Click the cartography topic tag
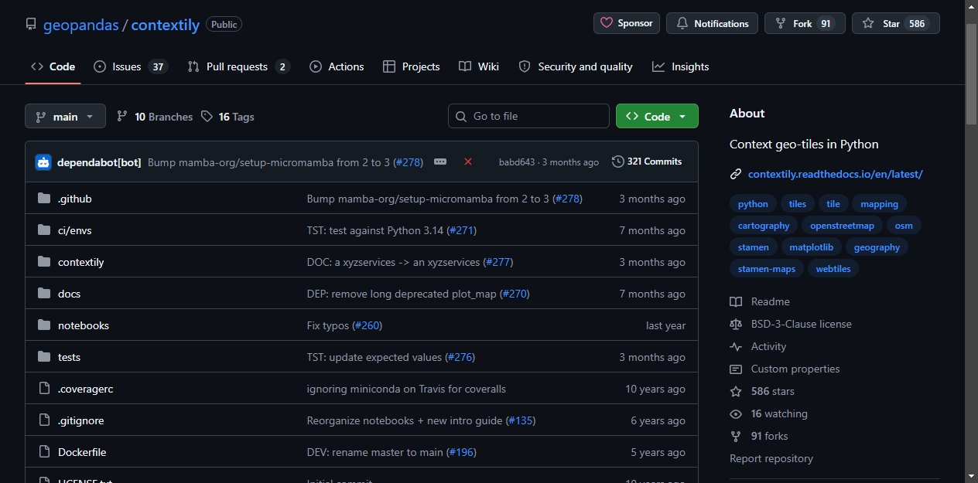The image size is (978, 483). (764, 226)
